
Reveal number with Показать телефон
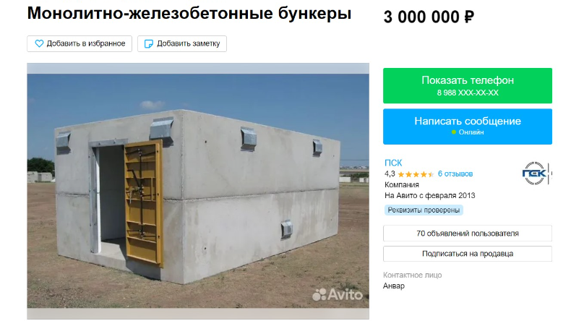pos(468,85)
